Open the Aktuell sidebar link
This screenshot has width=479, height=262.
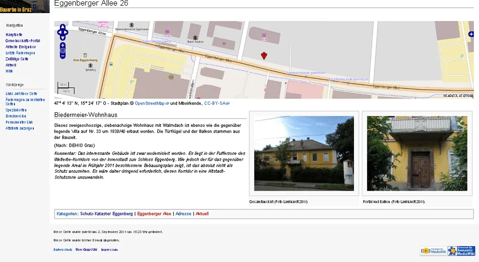(11, 65)
